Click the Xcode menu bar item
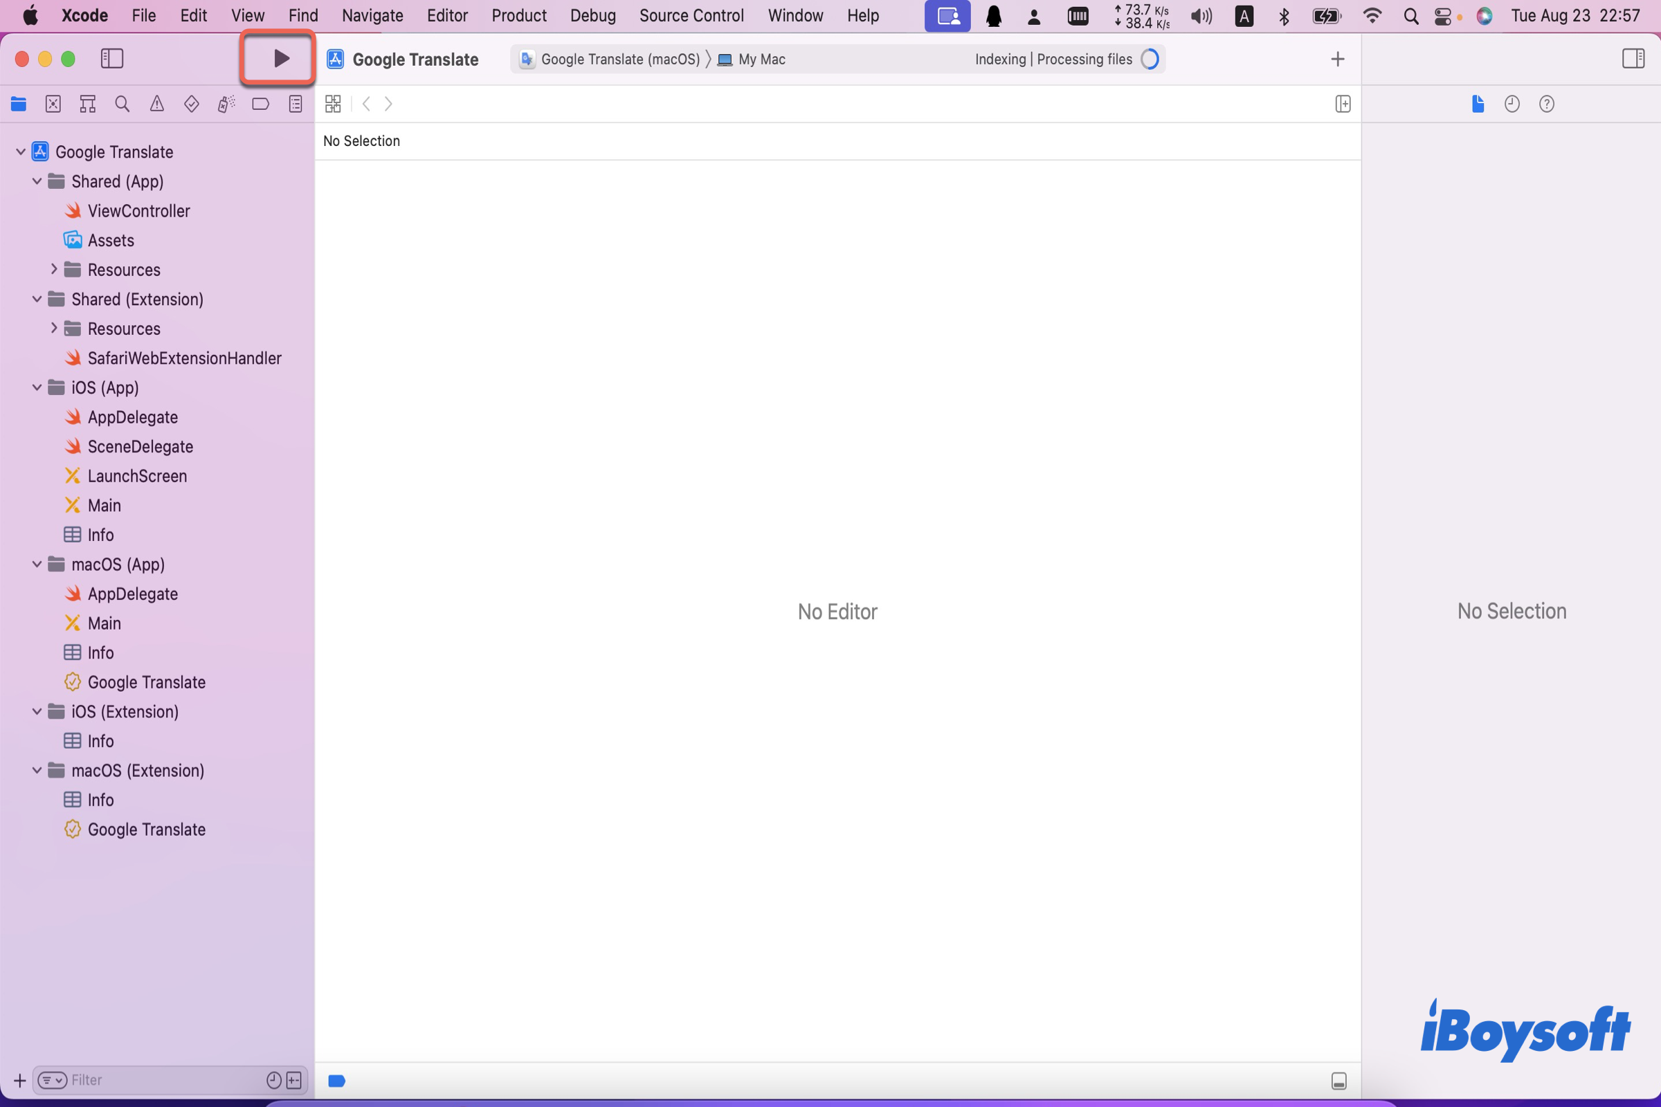 tap(83, 15)
